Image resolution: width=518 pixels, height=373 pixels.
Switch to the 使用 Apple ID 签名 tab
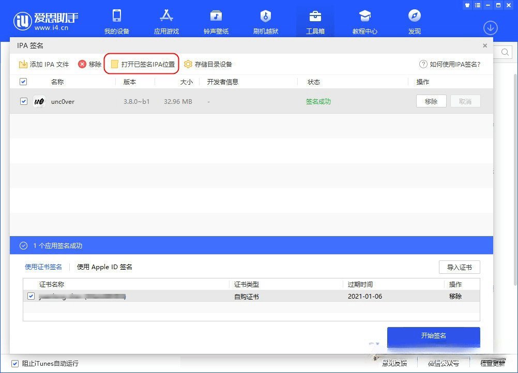click(x=104, y=267)
